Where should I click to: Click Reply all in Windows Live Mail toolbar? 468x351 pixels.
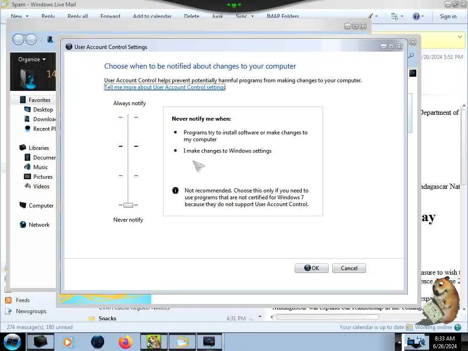point(78,16)
